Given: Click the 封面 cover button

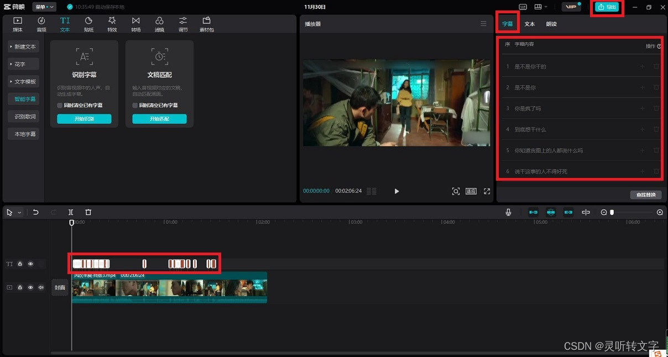Looking at the screenshot, I should click(60, 287).
